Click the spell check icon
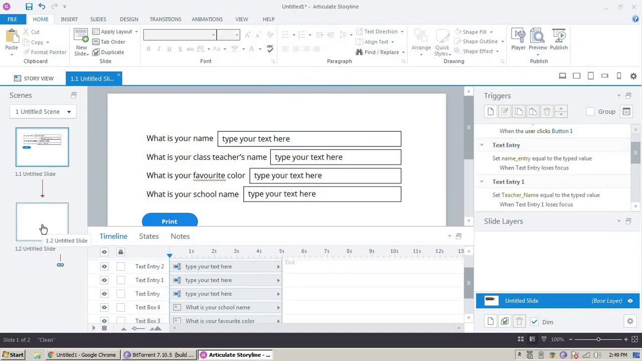This screenshot has width=642, height=361. click(270, 49)
